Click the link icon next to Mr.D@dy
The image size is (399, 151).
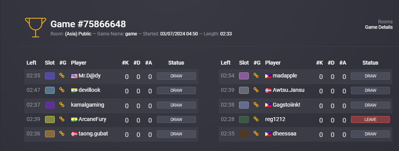(x=61, y=75)
